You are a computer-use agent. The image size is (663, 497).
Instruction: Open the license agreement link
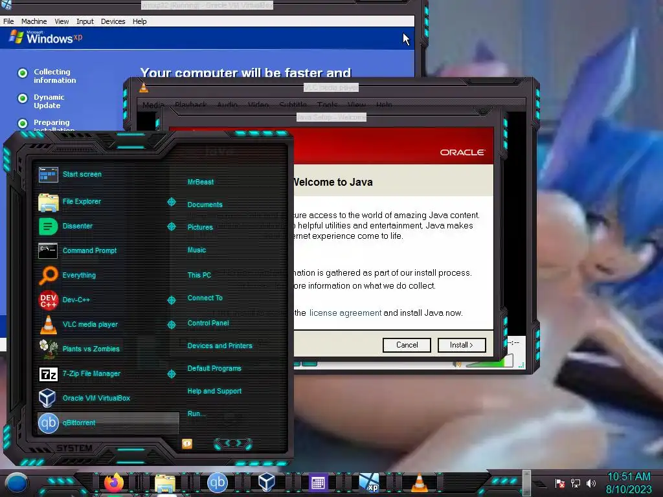click(x=345, y=313)
